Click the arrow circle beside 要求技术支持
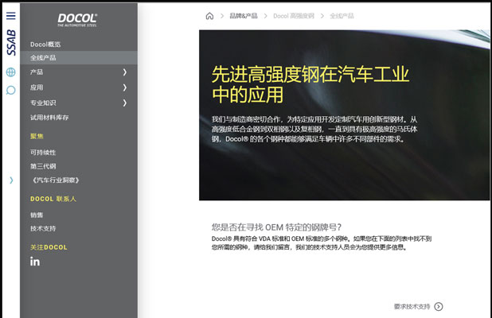Viewport: 492px width, 318px height. pos(439,306)
